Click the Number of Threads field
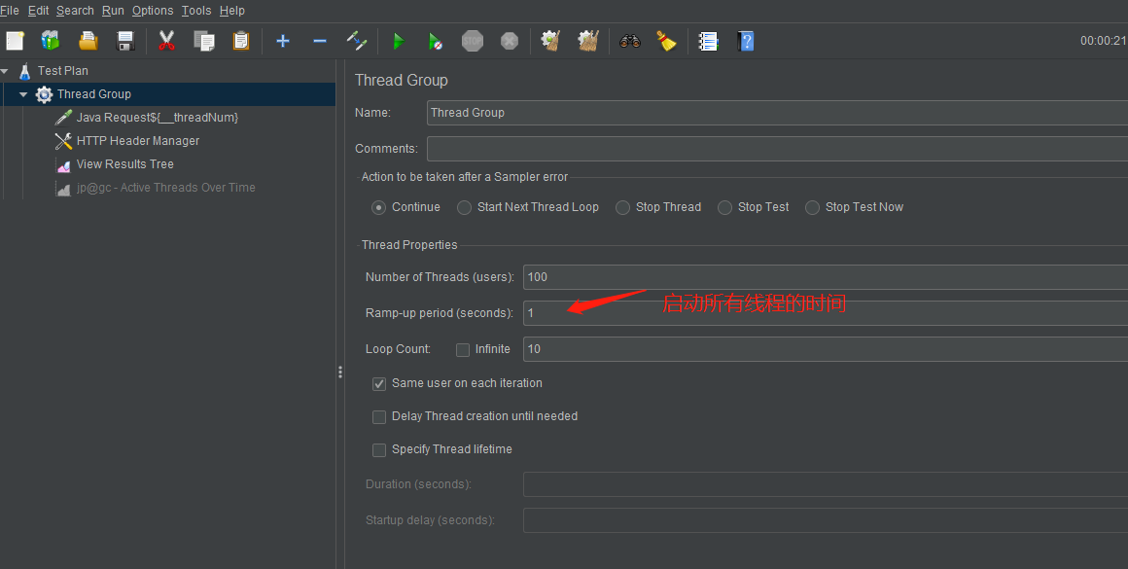The width and height of the screenshot is (1128, 569). click(826, 277)
